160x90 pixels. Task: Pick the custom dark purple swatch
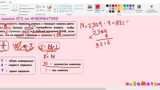click(x=110, y=11)
